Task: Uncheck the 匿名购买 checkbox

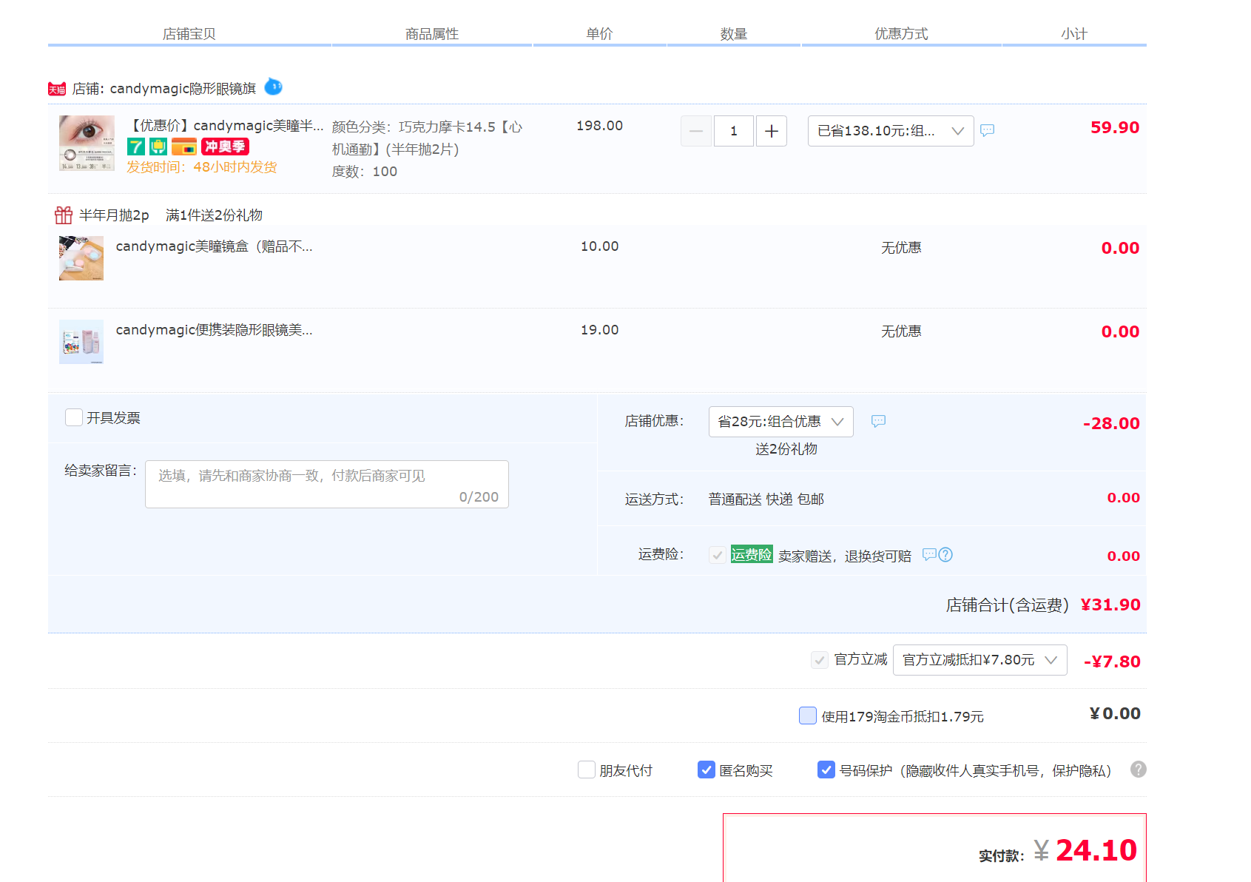Action: 707,770
